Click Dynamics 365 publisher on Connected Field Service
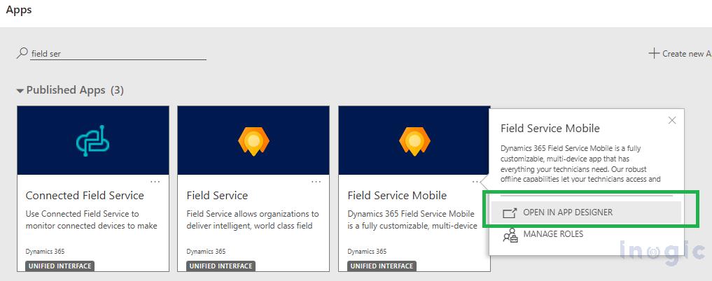 (x=45, y=251)
